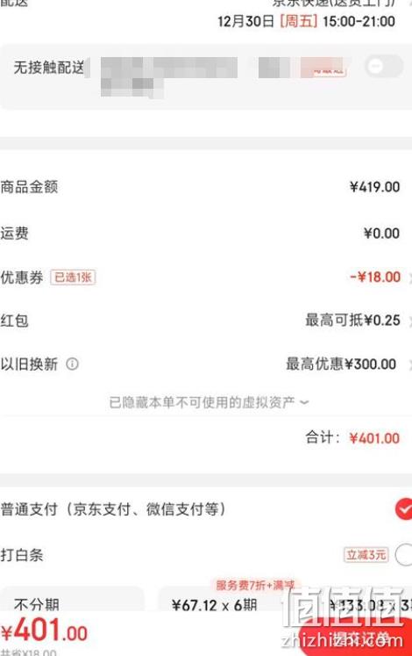The image size is (412, 656).
Task: Open coupon selection showing -¥18.00
Action: 375,277
